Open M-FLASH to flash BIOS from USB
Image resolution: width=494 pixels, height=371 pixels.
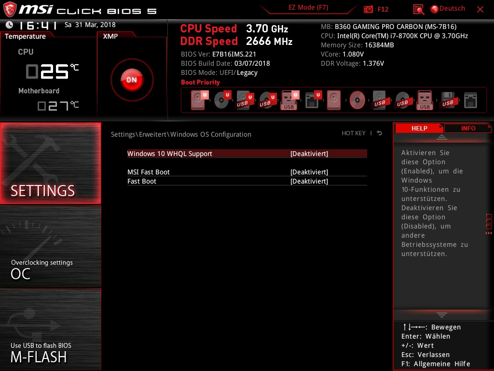(x=51, y=329)
